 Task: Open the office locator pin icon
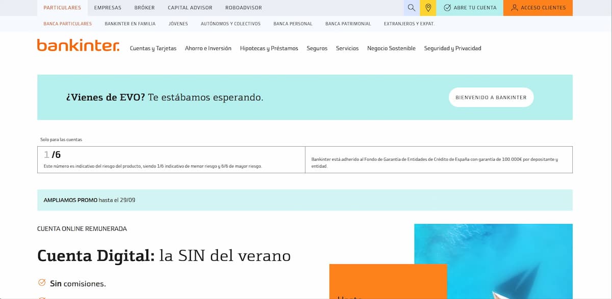pyautogui.click(x=428, y=8)
